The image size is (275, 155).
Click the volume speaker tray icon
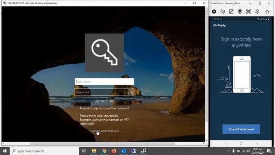point(248,151)
